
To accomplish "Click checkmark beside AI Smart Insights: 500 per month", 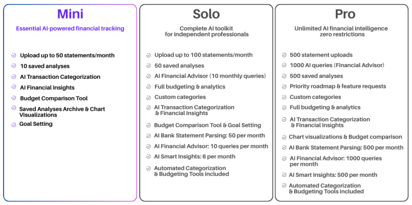I will (284, 175).
